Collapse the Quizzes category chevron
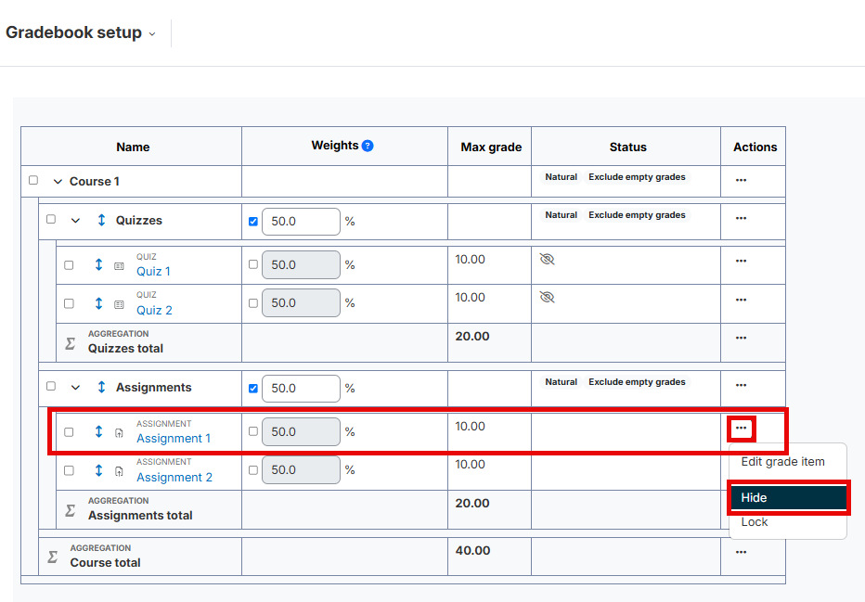Screen dimensions: 865x602 click(75, 221)
